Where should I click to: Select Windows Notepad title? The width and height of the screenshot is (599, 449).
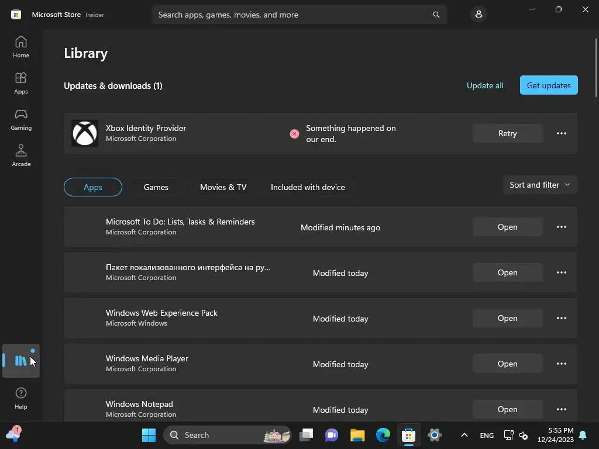tap(139, 404)
